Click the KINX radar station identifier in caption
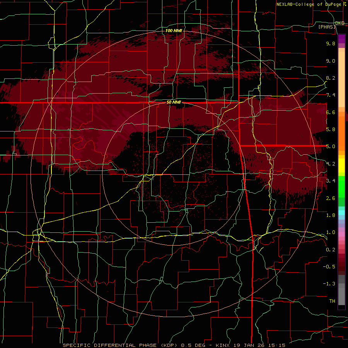 (x=223, y=345)
